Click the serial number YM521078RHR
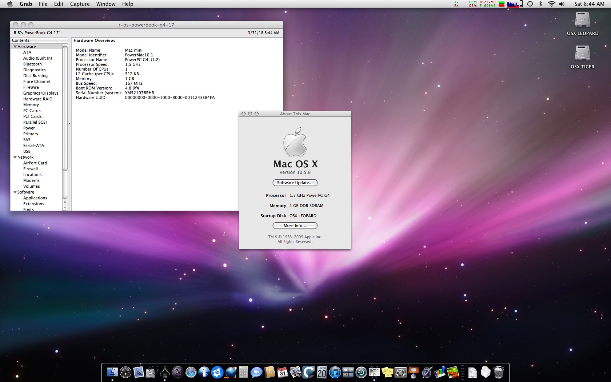Viewport: 611px width, 382px height. tap(140, 93)
